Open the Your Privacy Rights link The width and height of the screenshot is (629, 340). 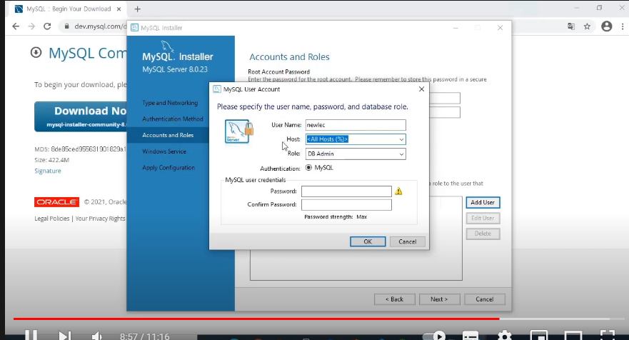tap(100, 219)
